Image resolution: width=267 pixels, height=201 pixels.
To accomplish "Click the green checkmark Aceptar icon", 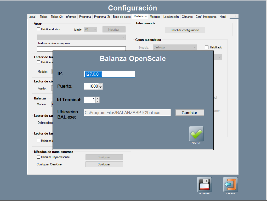I will tap(196, 134).
